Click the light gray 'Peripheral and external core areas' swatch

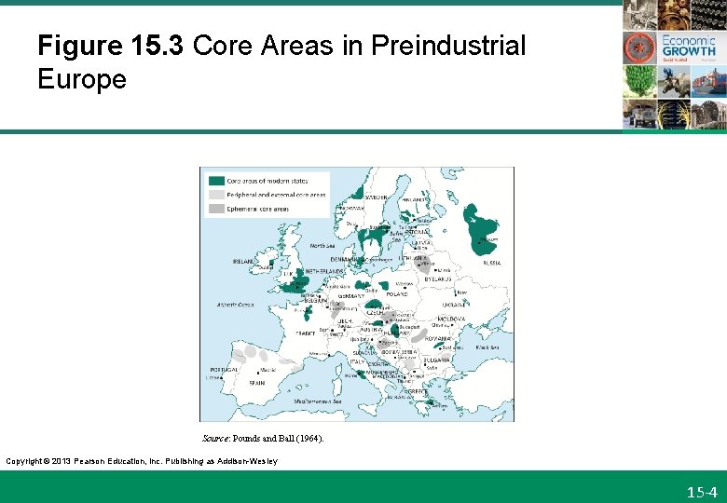[216, 195]
